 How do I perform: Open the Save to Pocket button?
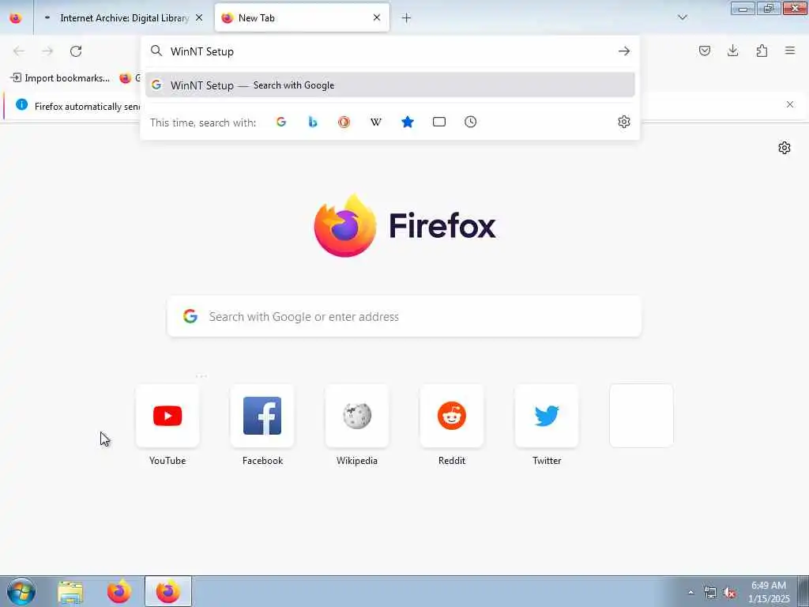(704, 51)
